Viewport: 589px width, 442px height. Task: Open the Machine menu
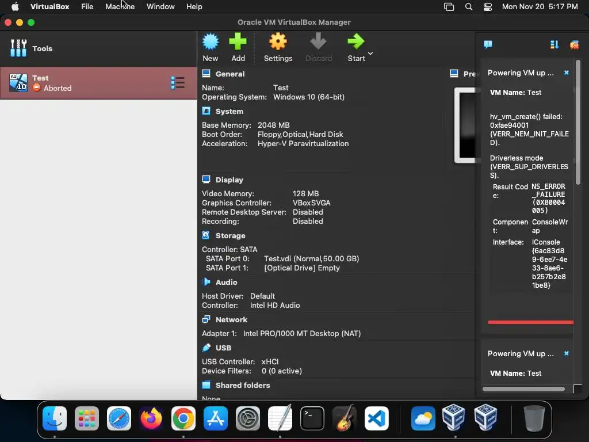[x=120, y=6]
